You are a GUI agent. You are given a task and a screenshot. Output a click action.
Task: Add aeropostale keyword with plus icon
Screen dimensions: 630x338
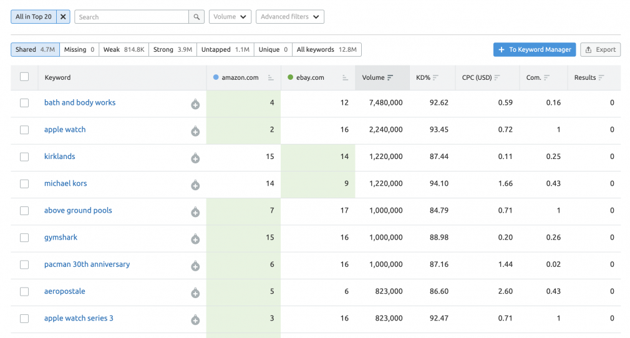coord(195,293)
